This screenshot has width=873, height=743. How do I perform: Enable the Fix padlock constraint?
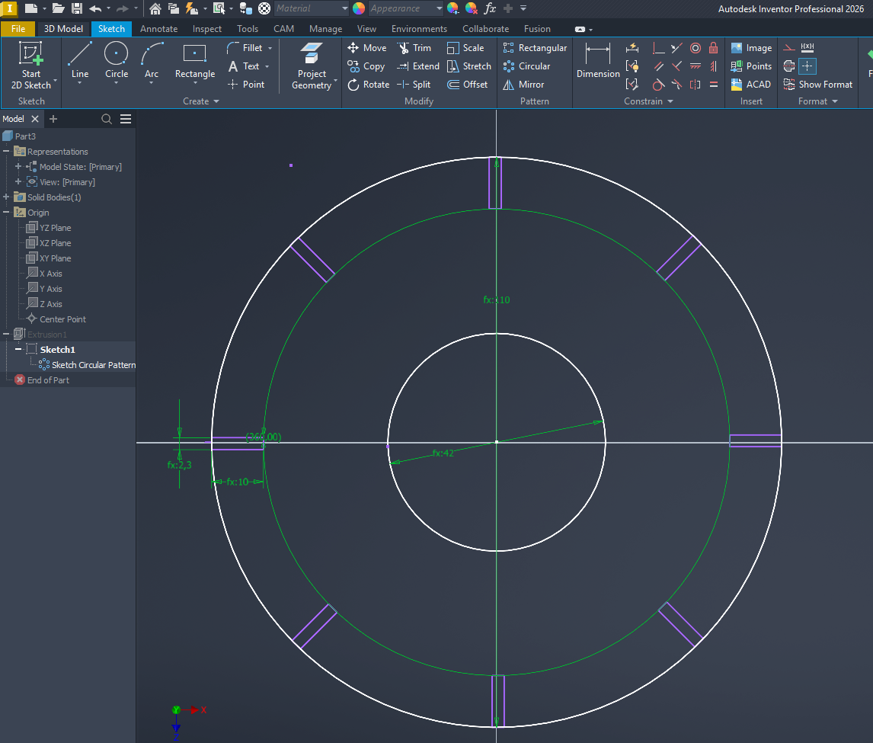713,47
